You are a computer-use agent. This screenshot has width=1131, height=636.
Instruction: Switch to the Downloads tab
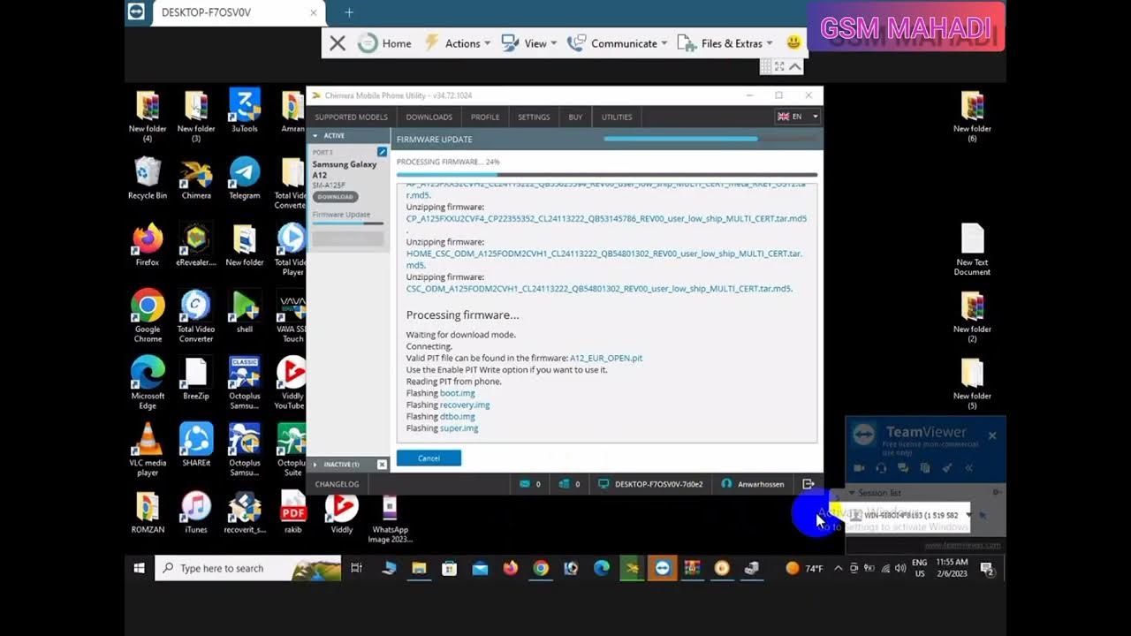(x=429, y=117)
